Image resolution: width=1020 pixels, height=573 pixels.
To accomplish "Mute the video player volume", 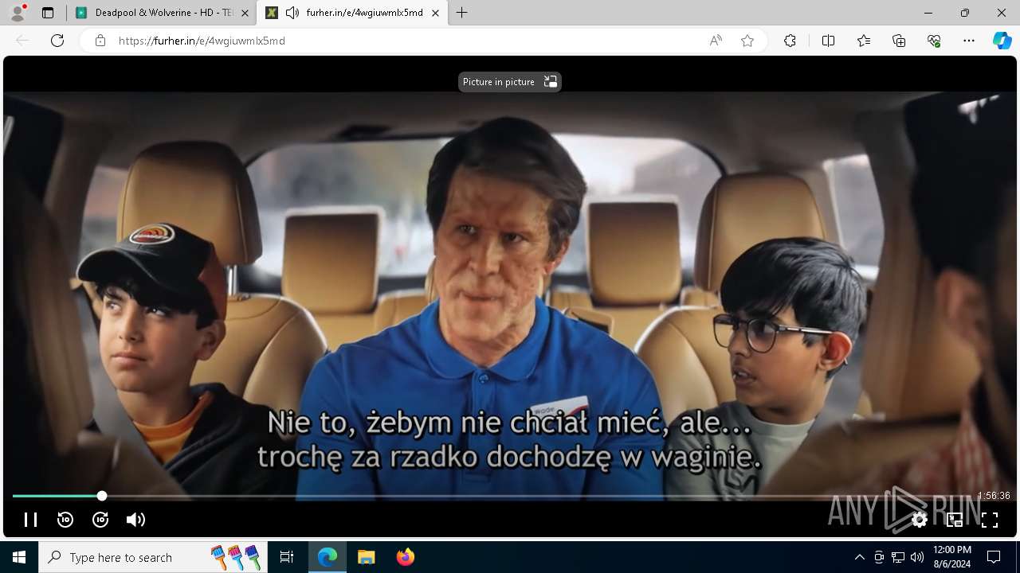I will [x=135, y=520].
